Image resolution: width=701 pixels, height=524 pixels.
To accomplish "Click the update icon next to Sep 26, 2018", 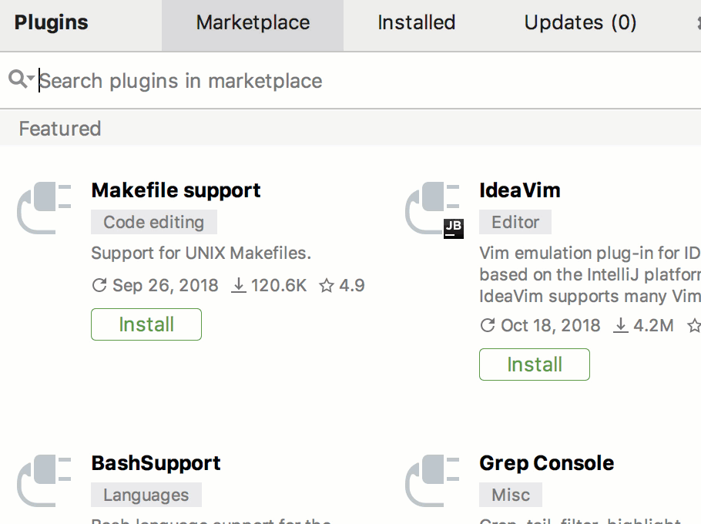I will point(99,285).
